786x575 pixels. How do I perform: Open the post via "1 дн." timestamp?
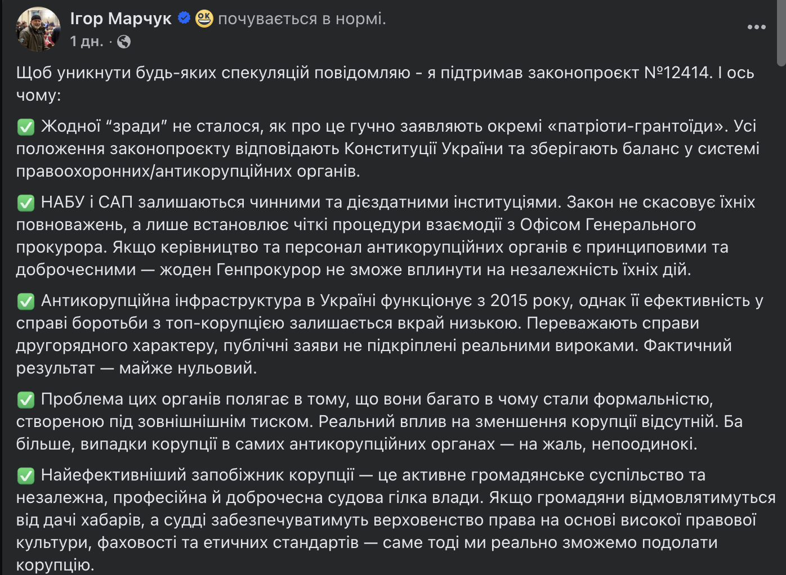87,41
